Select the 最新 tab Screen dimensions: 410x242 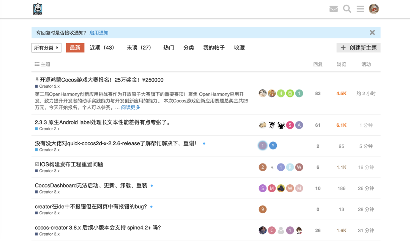point(75,47)
